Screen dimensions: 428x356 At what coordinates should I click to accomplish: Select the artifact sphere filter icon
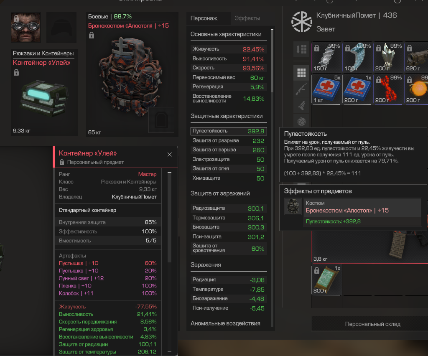click(x=301, y=121)
